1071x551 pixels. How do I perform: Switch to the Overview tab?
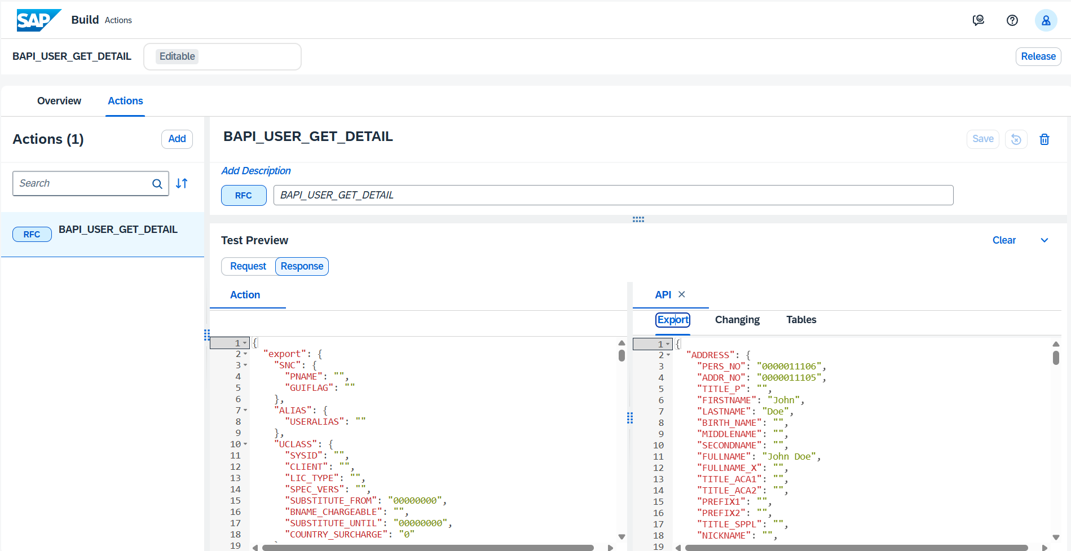(59, 101)
